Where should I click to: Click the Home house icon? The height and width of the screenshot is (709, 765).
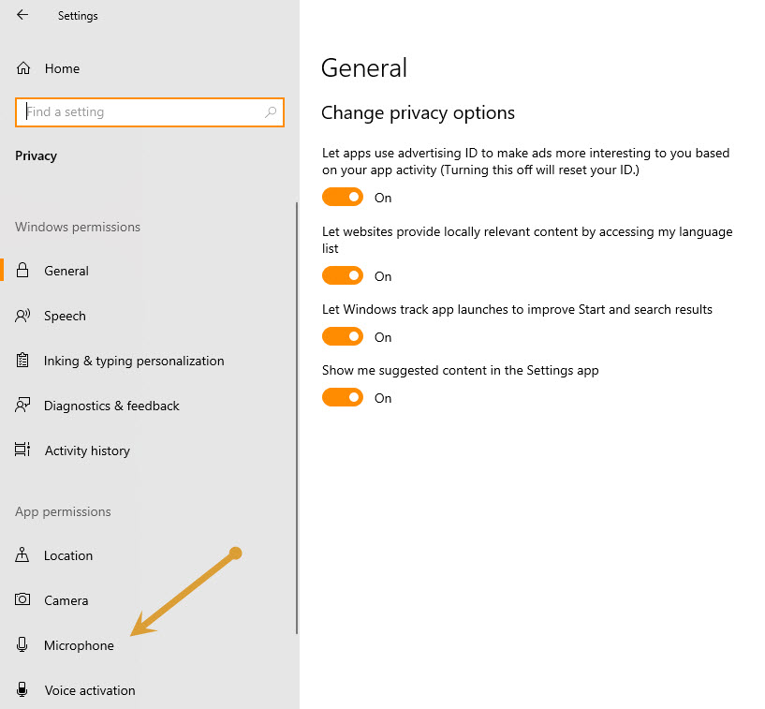pyautogui.click(x=22, y=67)
